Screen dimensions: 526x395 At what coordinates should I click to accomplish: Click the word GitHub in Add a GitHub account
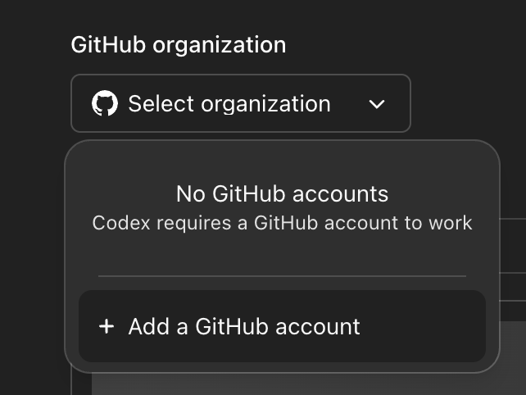(232, 326)
